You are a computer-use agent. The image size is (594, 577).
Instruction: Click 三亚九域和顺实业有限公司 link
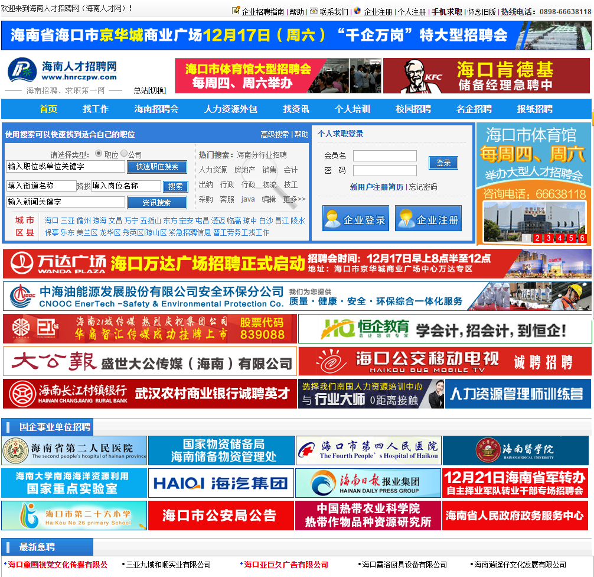[168, 565]
